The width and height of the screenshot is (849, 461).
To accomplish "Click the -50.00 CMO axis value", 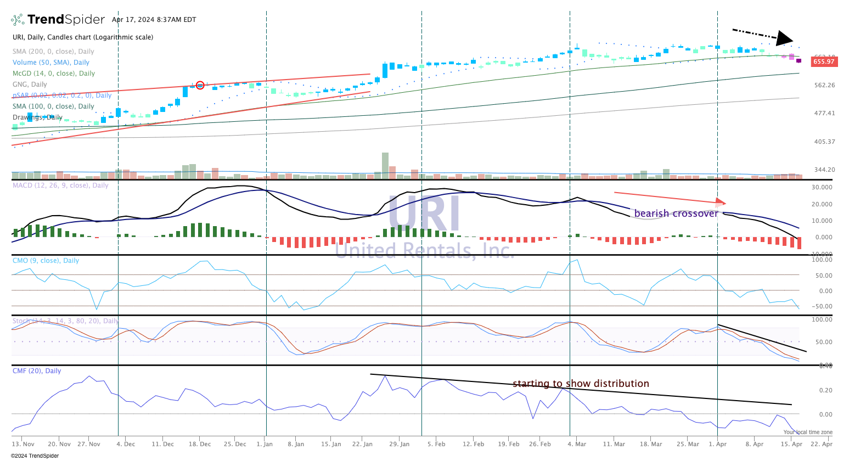I will [x=822, y=306].
